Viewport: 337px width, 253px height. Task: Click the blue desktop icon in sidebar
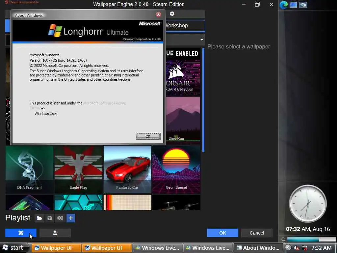pyautogui.click(x=293, y=5)
